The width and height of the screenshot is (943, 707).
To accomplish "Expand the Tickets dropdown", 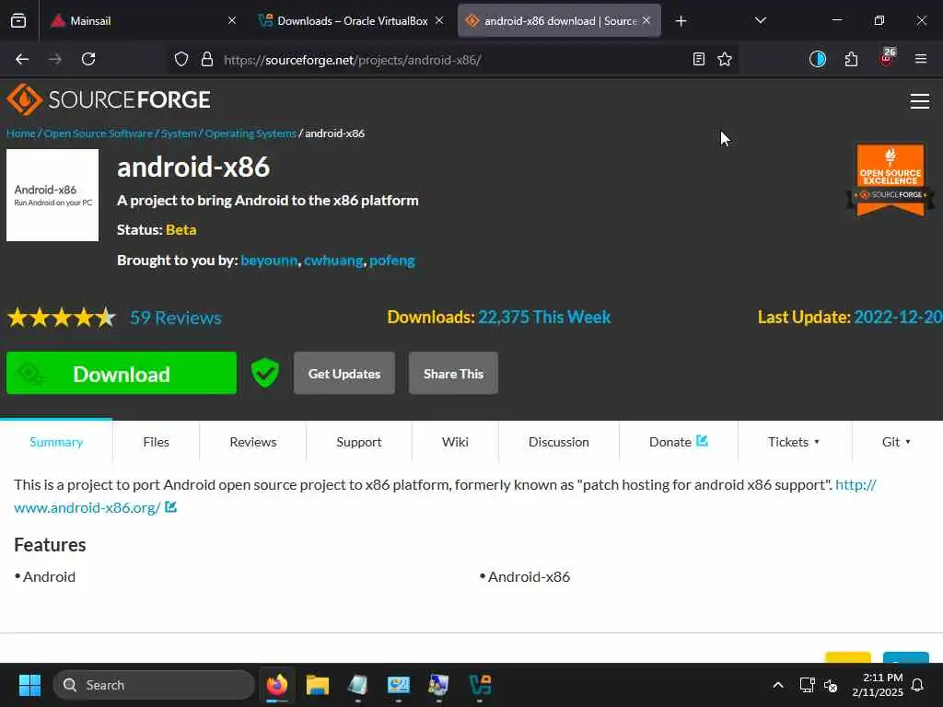I will [795, 442].
